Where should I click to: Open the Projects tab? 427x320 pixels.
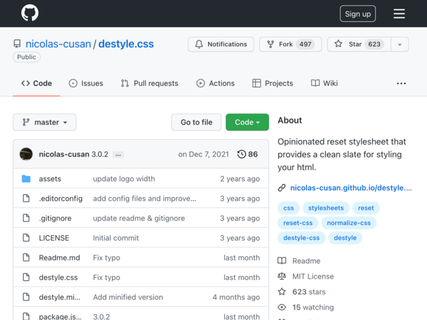coord(273,83)
